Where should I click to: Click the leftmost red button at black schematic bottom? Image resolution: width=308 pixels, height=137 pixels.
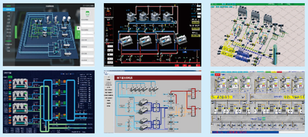tap(177, 65)
